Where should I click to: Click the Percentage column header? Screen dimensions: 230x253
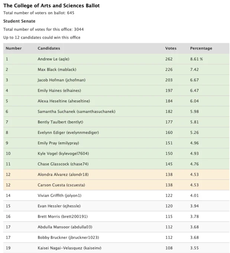(201, 48)
